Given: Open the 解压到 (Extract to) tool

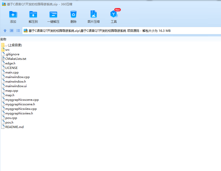Looking at the screenshot, I should pos(33,14).
